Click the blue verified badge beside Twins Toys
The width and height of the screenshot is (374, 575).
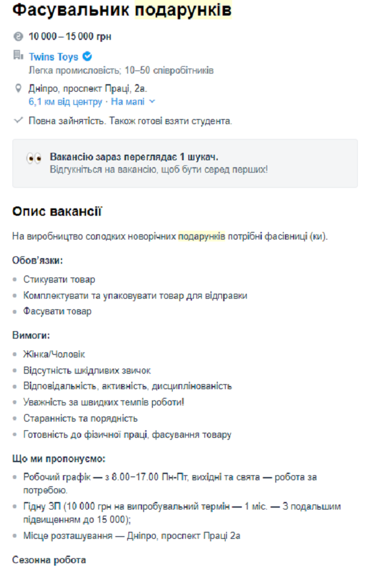(87, 56)
